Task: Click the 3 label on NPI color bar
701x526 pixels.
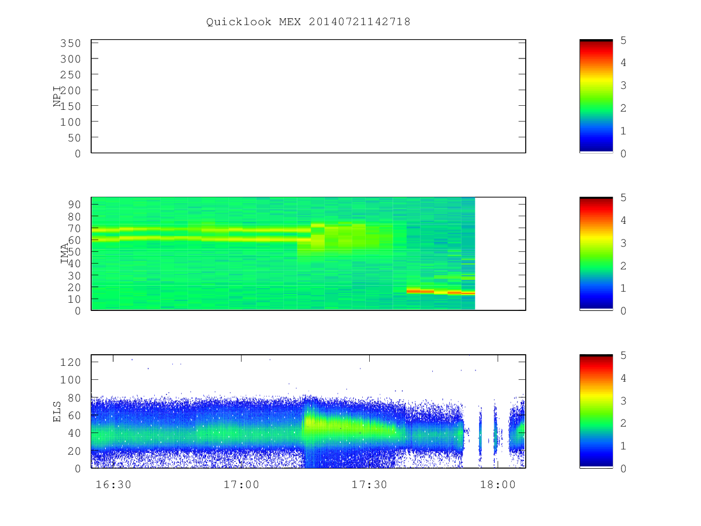Action: click(x=623, y=86)
